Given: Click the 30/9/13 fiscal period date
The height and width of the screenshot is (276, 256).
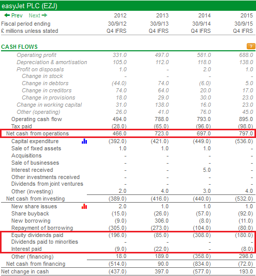Looking at the screenshot, I should tap(159, 24).
